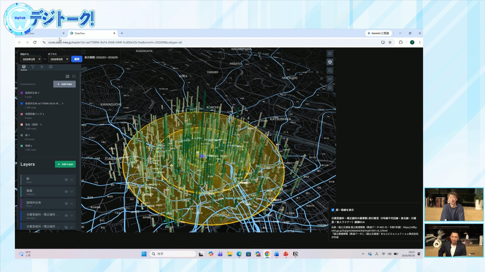This screenshot has height=272, width=485.
Task: Switch map locale with EN button
Action: [x=330, y=79]
